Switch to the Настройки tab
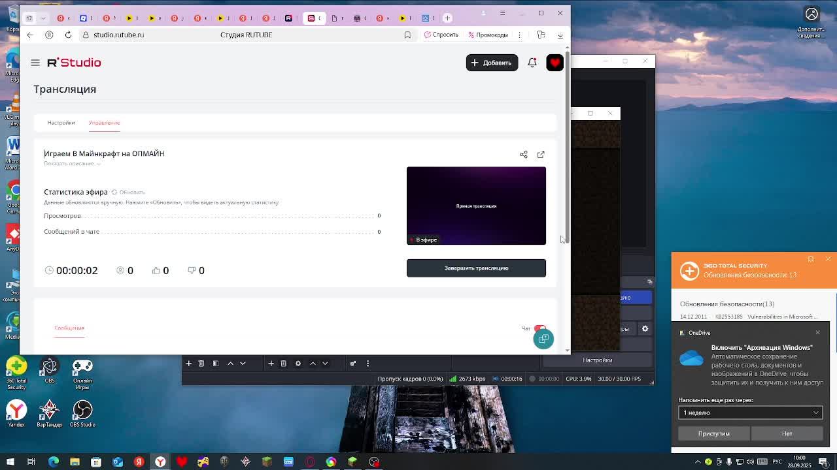 click(x=61, y=123)
